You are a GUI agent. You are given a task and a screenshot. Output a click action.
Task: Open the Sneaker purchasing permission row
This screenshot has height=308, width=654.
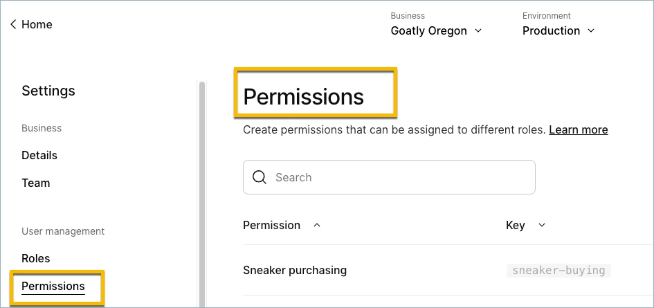click(x=448, y=271)
